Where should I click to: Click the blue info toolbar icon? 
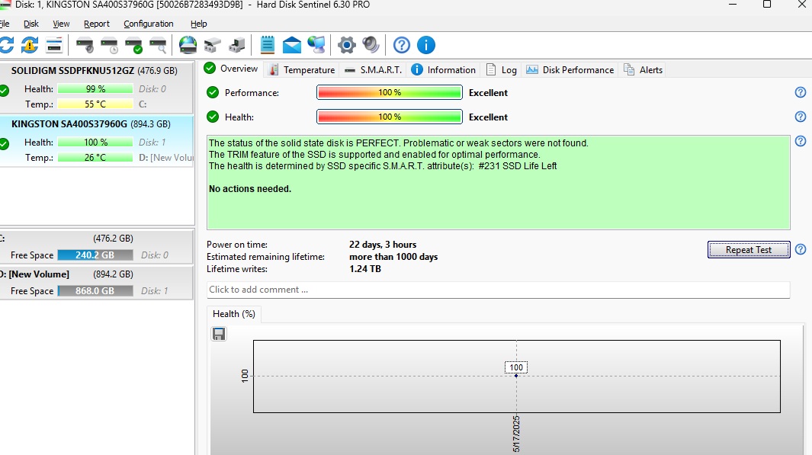tap(426, 45)
